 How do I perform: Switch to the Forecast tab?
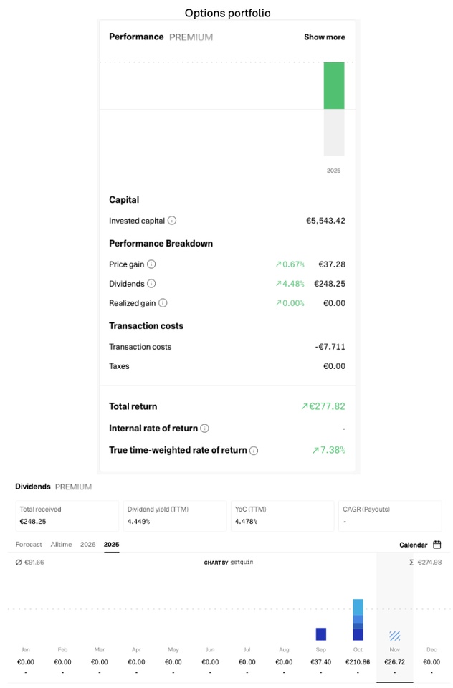tap(29, 545)
